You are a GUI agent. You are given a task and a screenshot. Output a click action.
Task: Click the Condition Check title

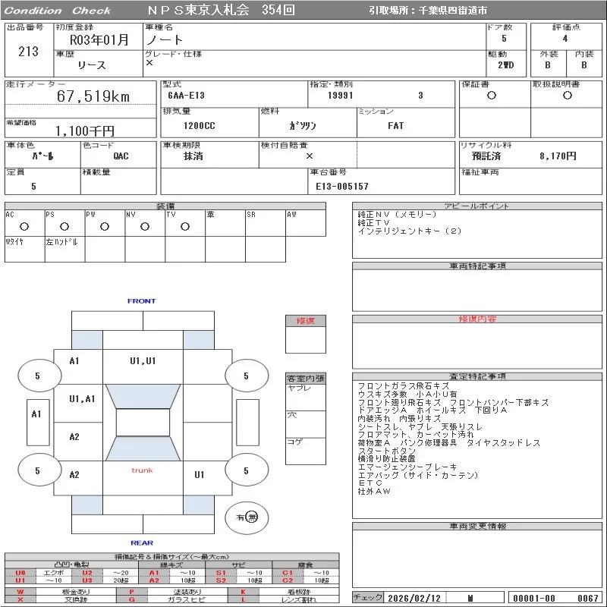pos(58,11)
